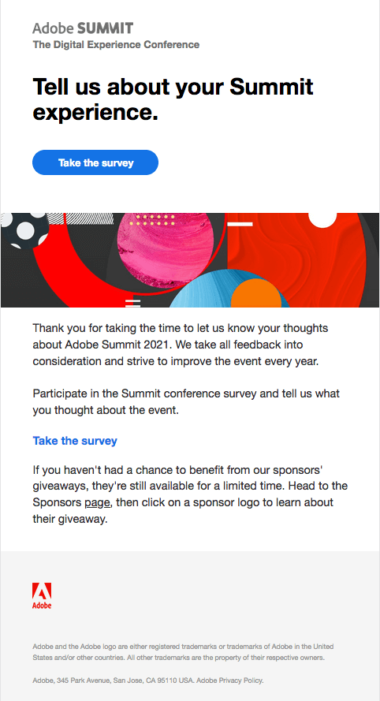Click the polka-dot circle in banner artwork
380x701 pixels.
tap(24, 230)
